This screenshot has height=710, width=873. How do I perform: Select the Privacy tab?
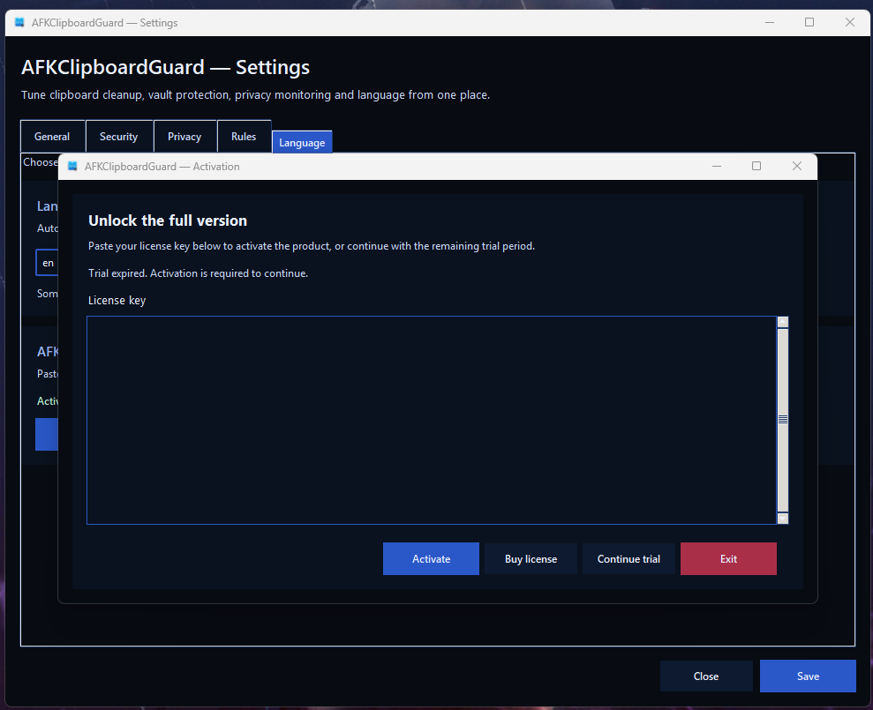click(x=184, y=137)
